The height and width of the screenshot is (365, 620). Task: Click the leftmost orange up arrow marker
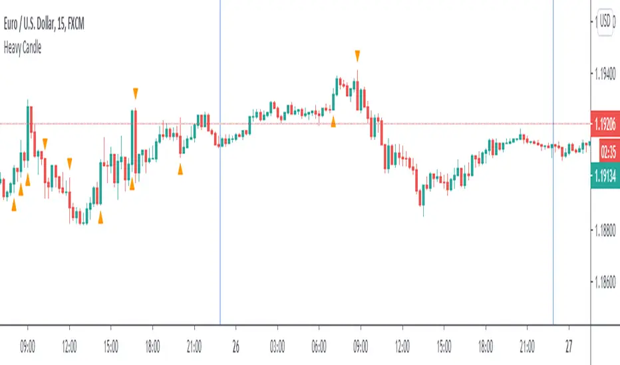tap(14, 207)
